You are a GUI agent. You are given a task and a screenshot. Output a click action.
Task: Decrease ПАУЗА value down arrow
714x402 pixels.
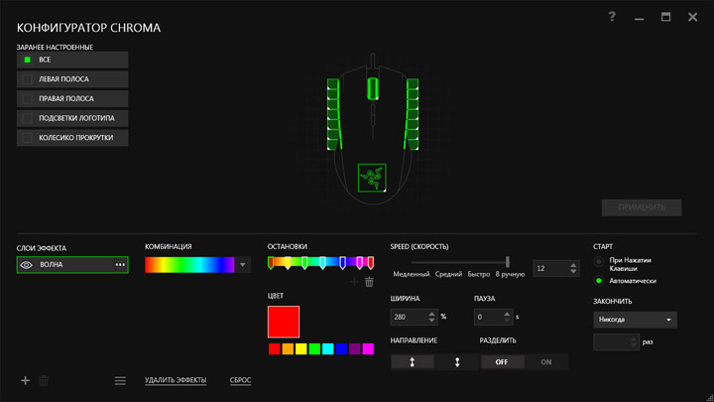(x=507, y=321)
